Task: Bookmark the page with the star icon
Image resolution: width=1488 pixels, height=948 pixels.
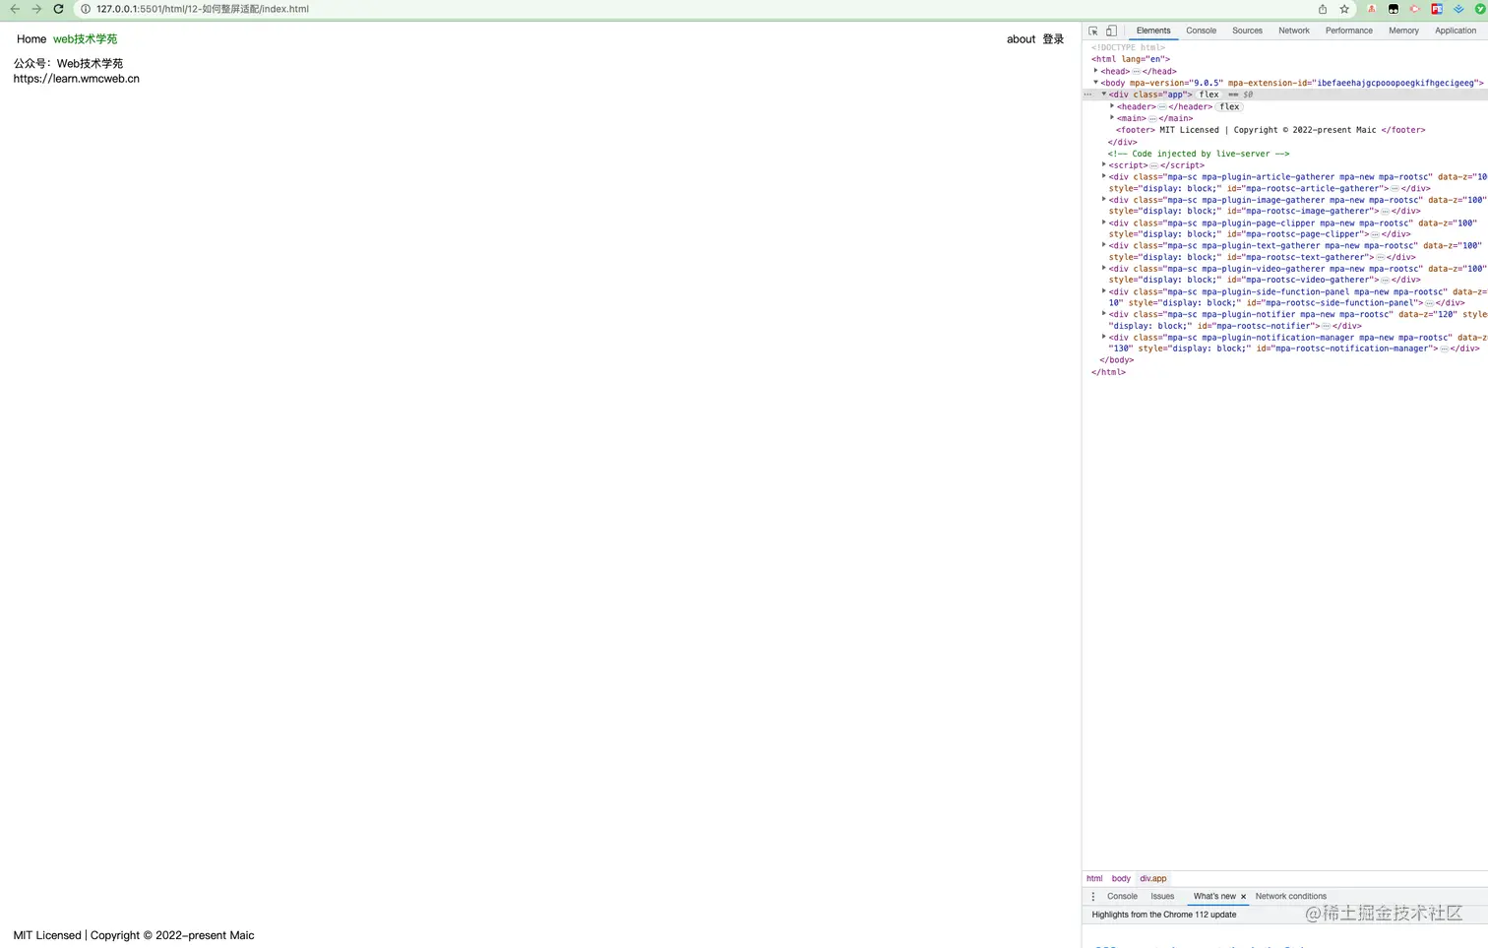Action: click(1344, 9)
